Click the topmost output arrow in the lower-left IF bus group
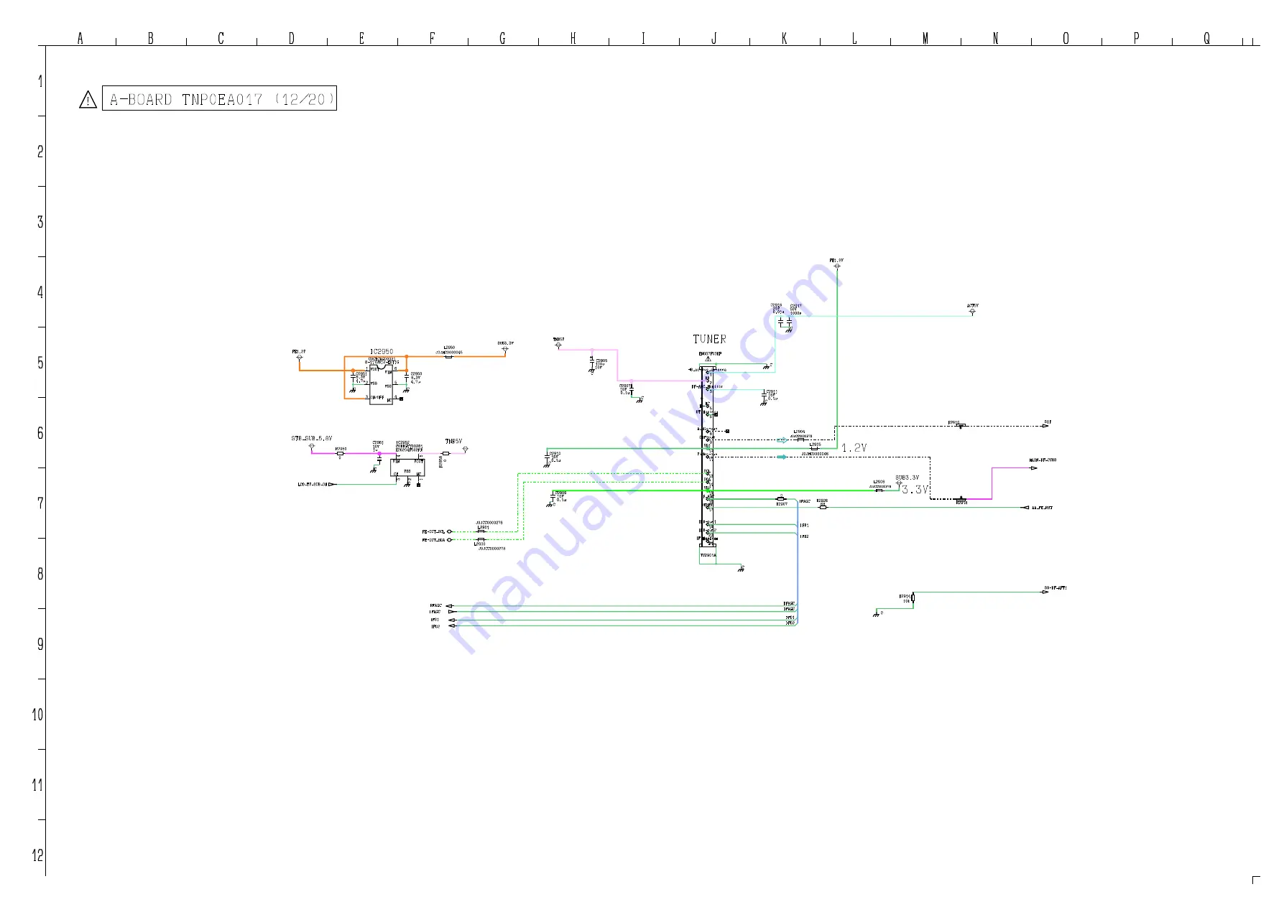Viewport: 1284px width, 907px height. coord(449,606)
